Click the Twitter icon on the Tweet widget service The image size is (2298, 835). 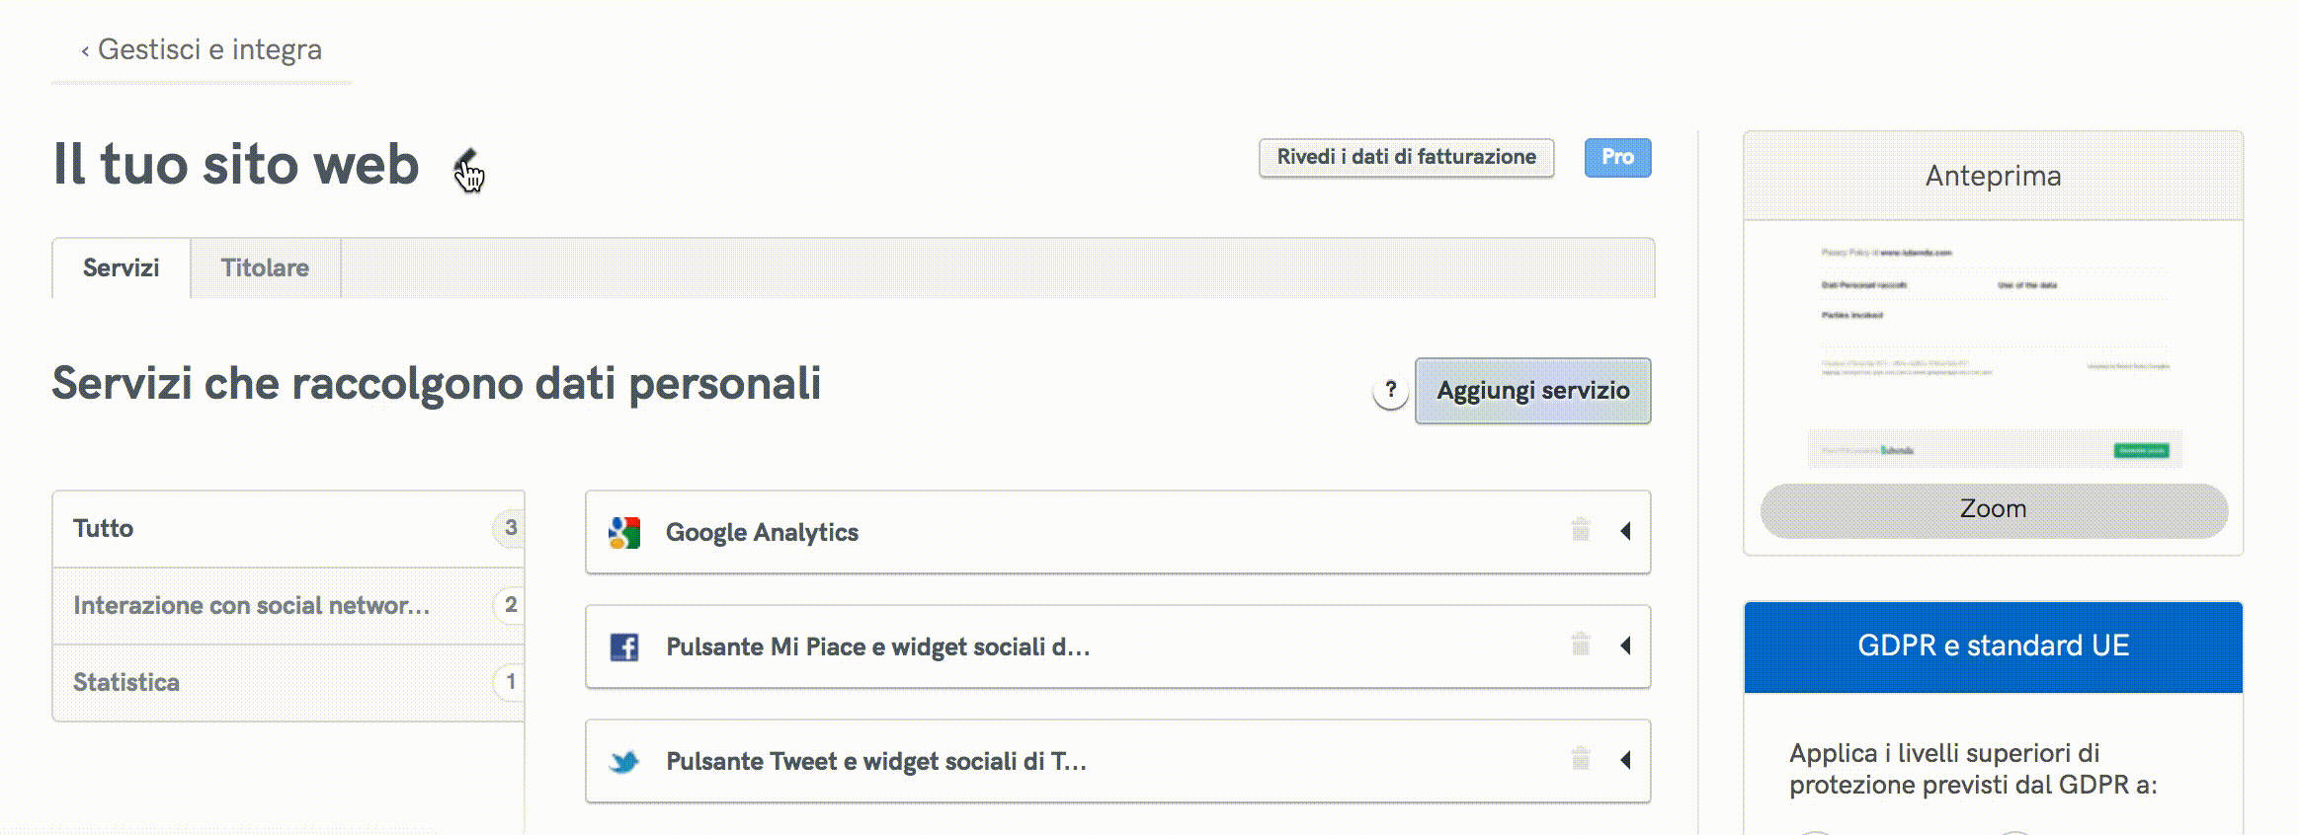(626, 761)
